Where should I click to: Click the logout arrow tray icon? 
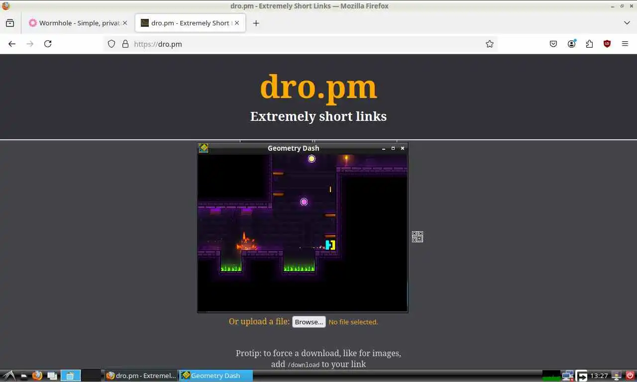point(582,376)
